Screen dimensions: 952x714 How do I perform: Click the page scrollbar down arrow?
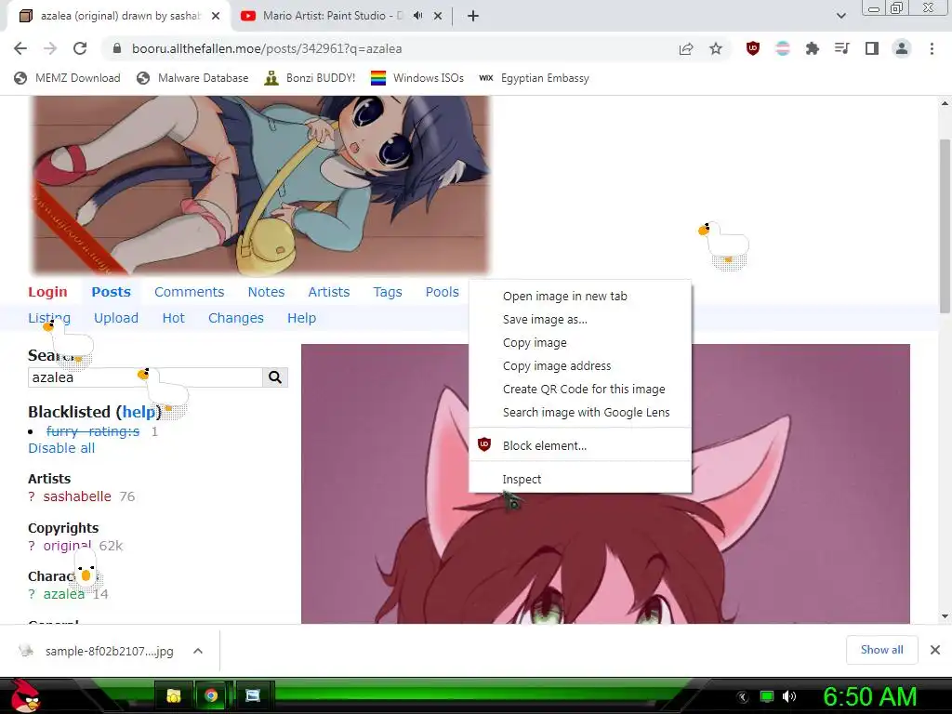click(x=945, y=616)
